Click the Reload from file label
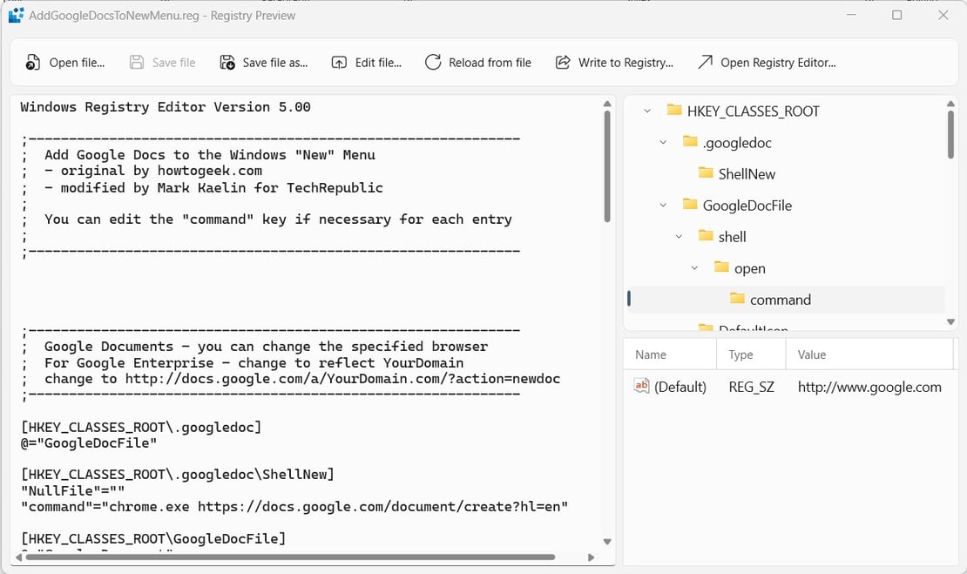967x574 pixels. pos(490,63)
